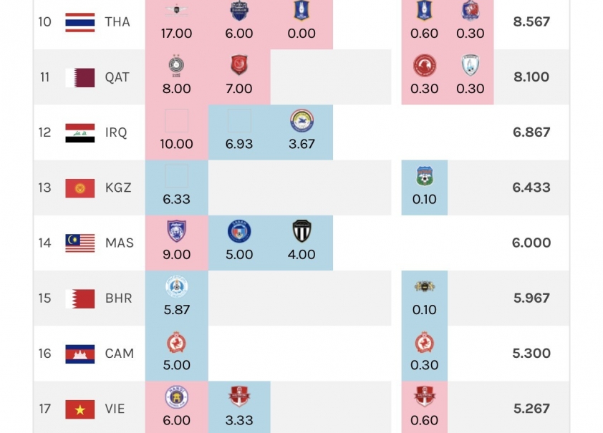Click the Buriram crest scoring 6.00

pyautogui.click(x=238, y=10)
